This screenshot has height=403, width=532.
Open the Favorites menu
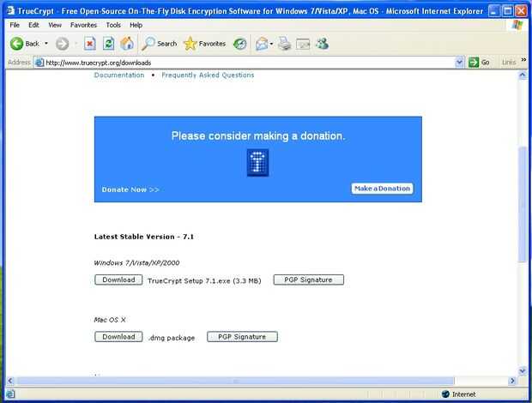click(83, 25)
